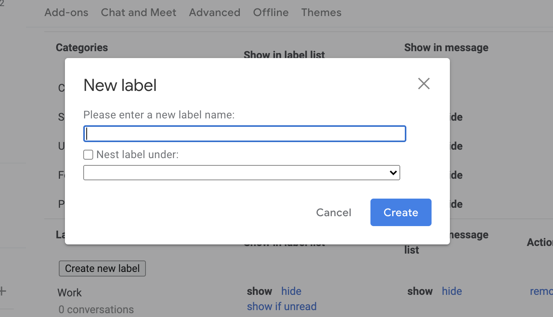Click the Create new label button

click(102, 268)
